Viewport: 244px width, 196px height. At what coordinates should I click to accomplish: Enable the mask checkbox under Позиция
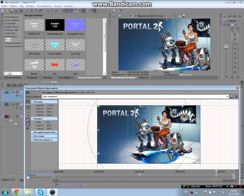click(28, 177)
